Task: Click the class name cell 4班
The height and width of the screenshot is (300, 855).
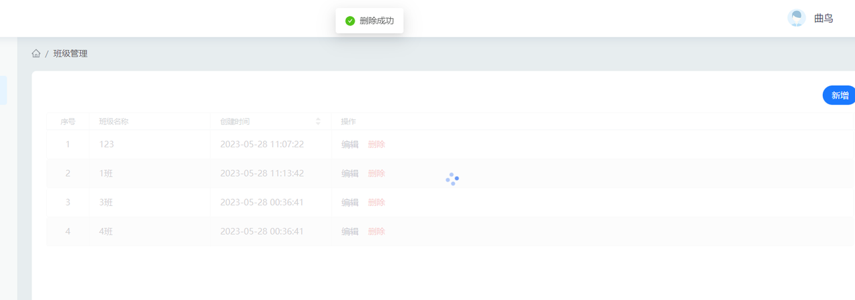Action: pos(150,231)
